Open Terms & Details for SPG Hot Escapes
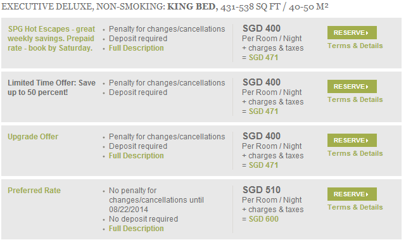This screenshot has width=406, height=240. click(x=355, y=46)
